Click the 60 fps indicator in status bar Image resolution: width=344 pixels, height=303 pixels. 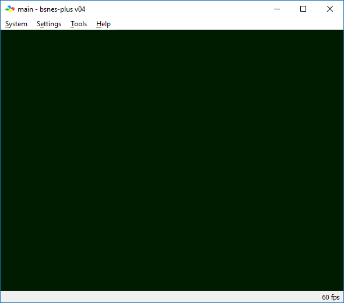point(331,297)
